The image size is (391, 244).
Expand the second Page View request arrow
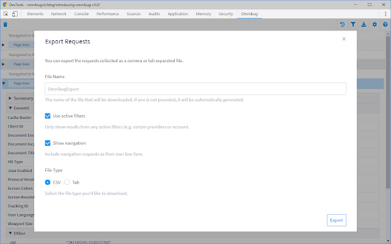coord(3,64)
